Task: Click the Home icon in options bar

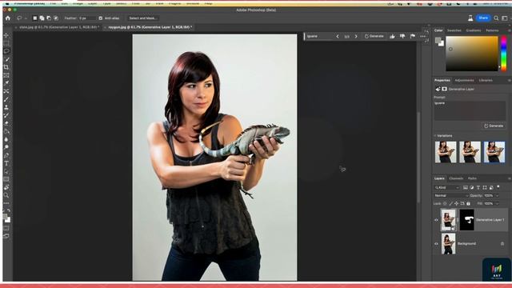Action: [8, 18]
